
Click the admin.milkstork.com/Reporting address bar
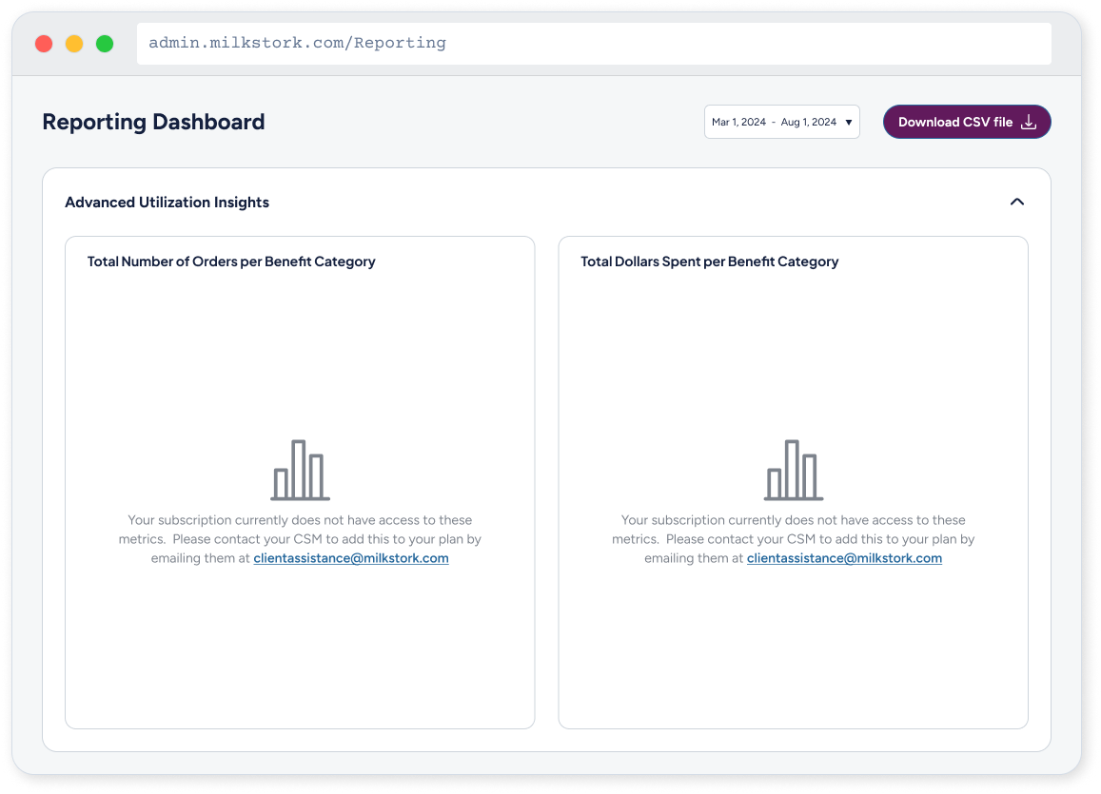pyautogui.click(x=594, y=44)
